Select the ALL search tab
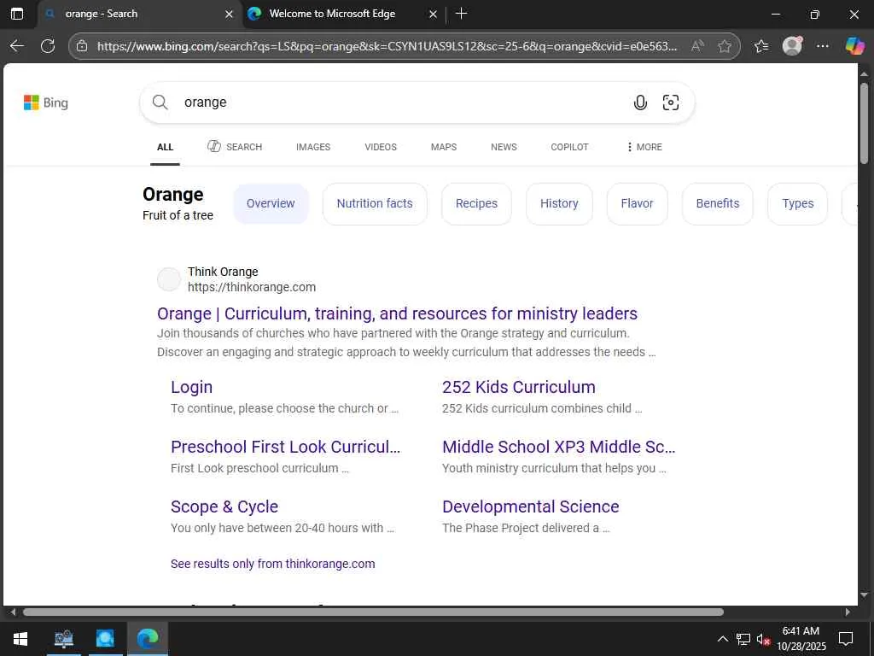Screen dimensions: 874x656 tap(165, 147)
